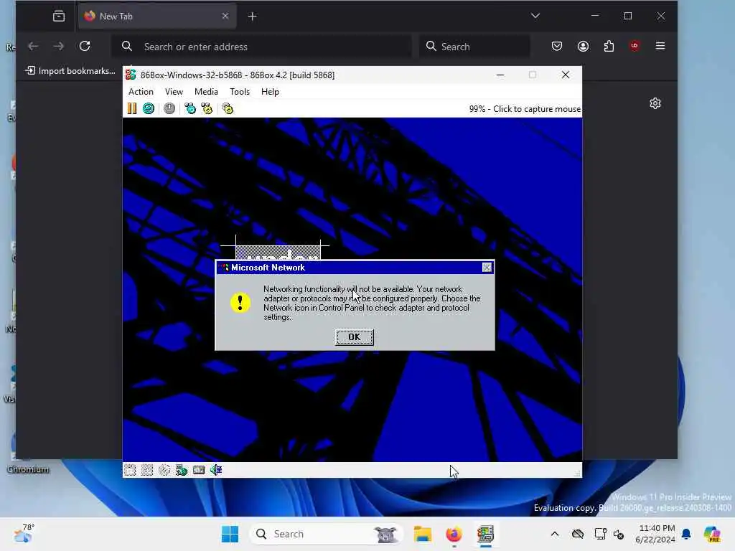The height and width of the screenshot is (551, 735).
Task: Click the 86Box icon in taskbar
Action: (486, 534)
